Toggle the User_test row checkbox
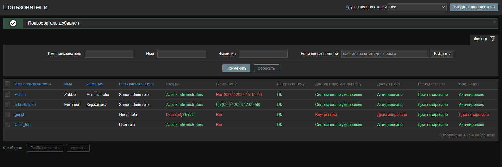Viewport: 502px width, 167px height. click(7, 125)
